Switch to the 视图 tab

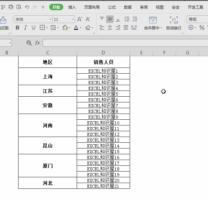coord(159,7)
